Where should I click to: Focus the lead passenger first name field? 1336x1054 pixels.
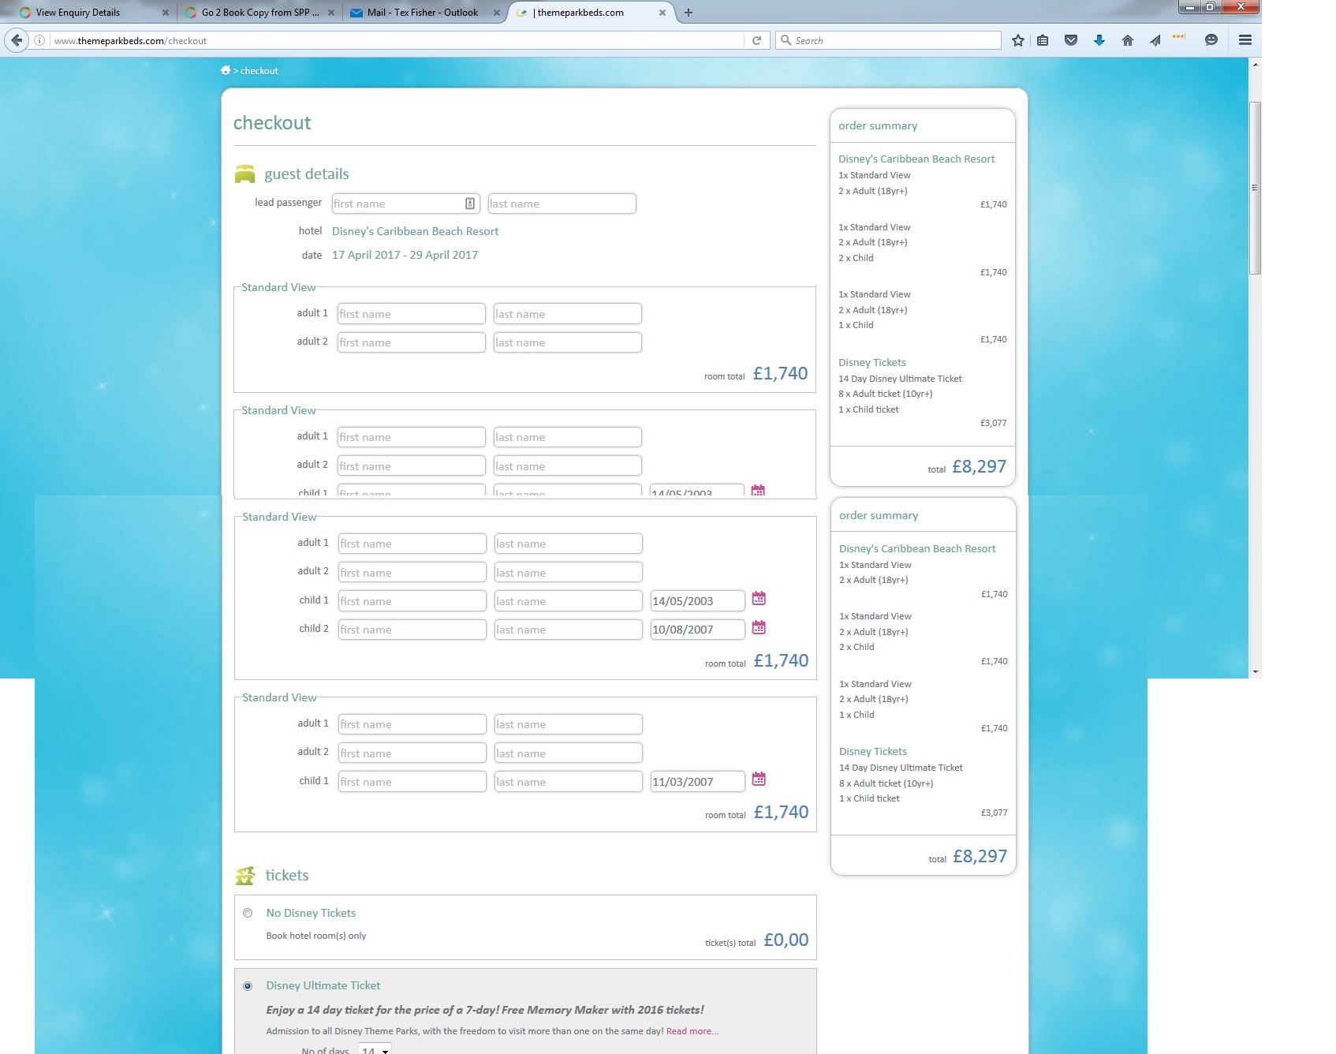pos(406,204)
